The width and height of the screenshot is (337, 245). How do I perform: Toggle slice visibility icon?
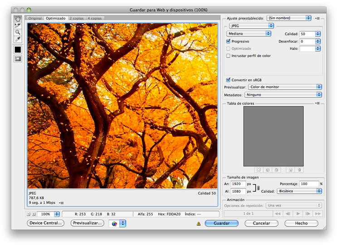[x=18, y=59]
